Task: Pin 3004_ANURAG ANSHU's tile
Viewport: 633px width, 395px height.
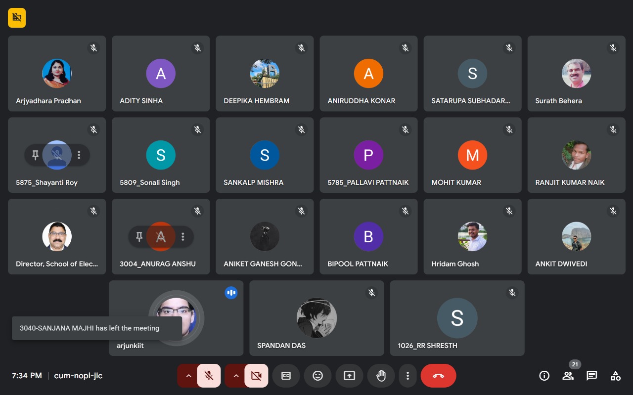Action: pyautogui.click(x=139, y=237)
